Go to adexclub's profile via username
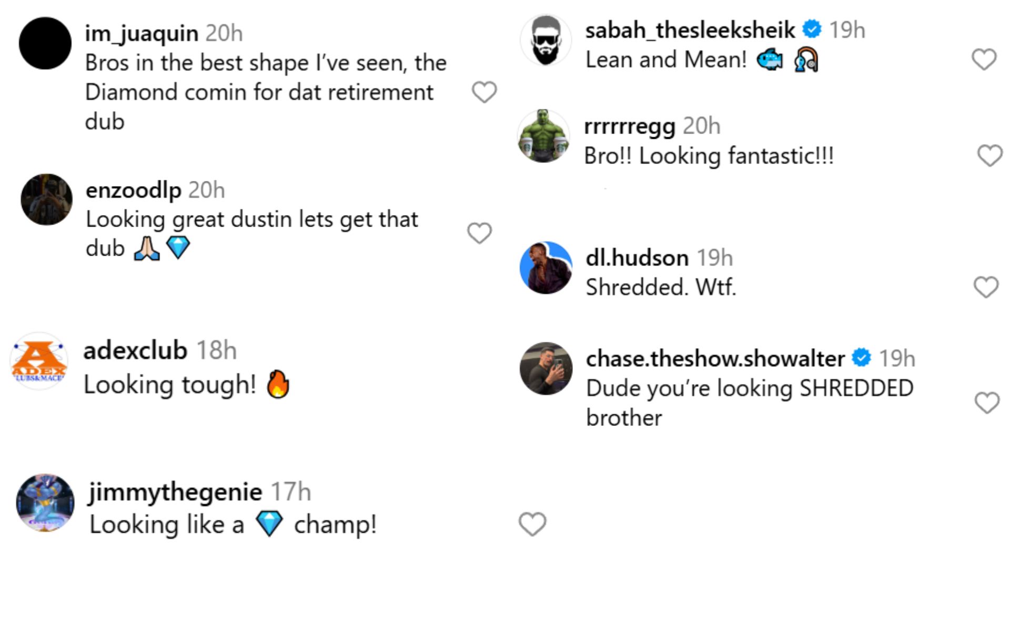The height and width of the screenshot is (631, 1010). click(135, 350)
